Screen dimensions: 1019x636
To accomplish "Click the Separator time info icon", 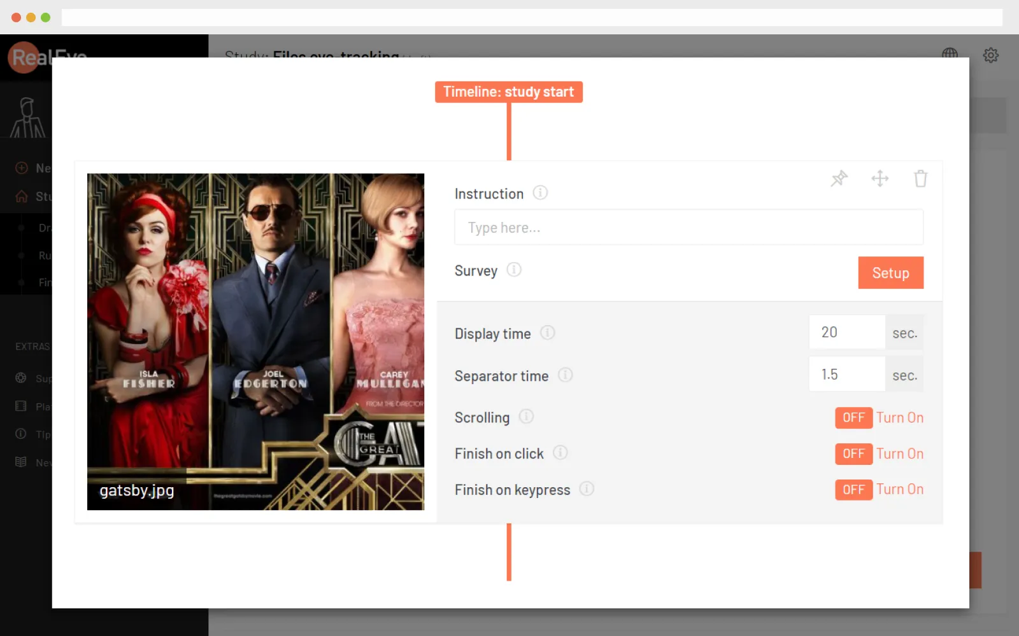I will 566,375.
